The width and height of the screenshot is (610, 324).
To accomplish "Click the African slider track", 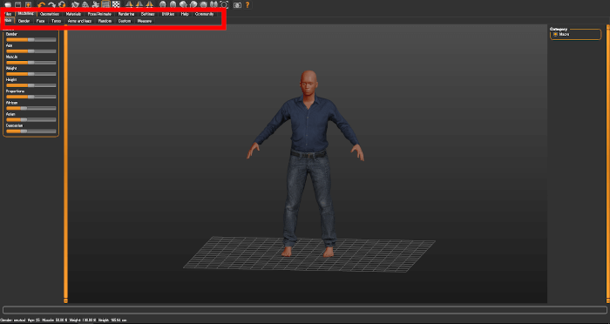I will pyautogui.click(x=31, y=108).
